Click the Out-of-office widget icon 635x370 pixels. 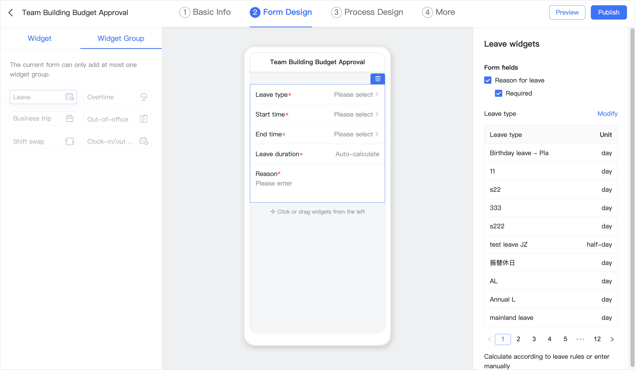pos(143,119)
